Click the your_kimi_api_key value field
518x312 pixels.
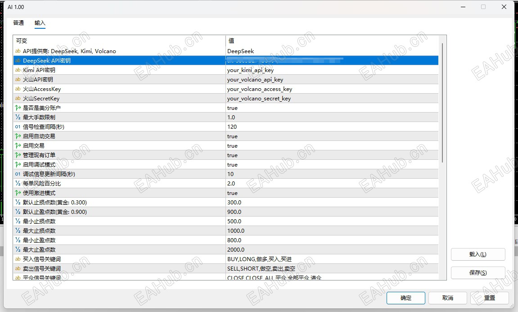(x=332, y=70)
